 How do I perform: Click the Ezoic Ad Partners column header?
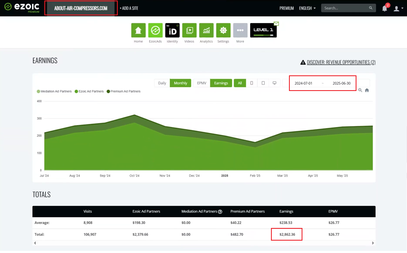[x=146, y=211]
